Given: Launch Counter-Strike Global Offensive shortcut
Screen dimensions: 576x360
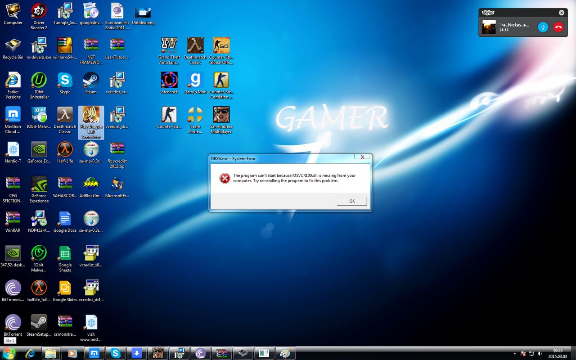Looking at the screenshot, I should pos(221,51).
